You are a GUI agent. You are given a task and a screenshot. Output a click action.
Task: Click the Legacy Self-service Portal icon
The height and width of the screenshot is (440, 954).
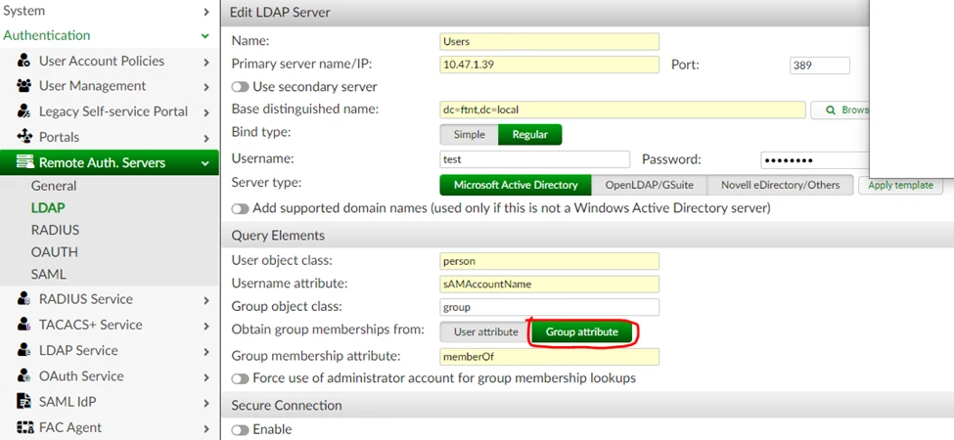pos(23,111)
